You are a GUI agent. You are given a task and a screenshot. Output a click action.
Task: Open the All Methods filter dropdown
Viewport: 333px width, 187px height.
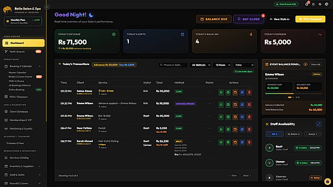(201, 65)
